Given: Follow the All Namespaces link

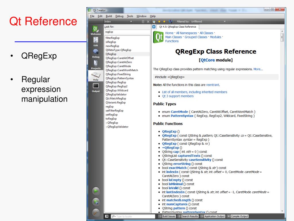Looking at the screenshot, I should pyautogui.click(x=186, y=33).
